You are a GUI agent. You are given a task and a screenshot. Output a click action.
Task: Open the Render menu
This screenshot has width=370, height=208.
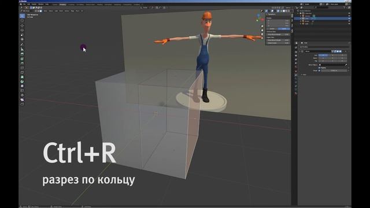coord(34,4)
